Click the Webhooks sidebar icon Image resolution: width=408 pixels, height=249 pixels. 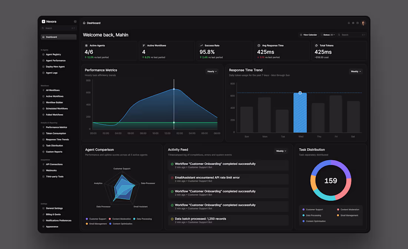(43, 170)
